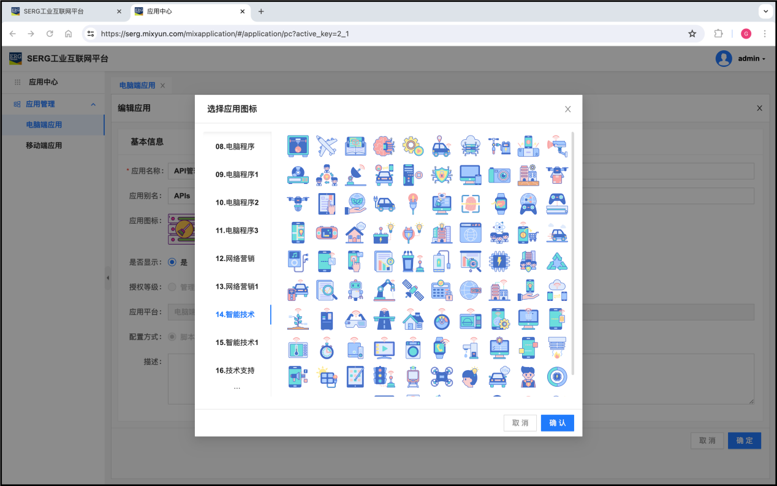Open Chrome tab search dropdown arrow
Screen dimensions: 777x486
[765, 11]
